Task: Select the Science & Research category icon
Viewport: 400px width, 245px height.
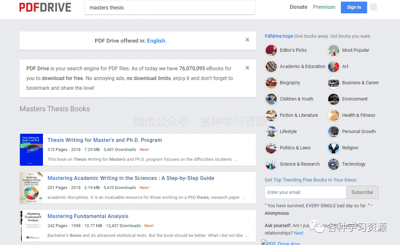Action: [x=271, y=164]
